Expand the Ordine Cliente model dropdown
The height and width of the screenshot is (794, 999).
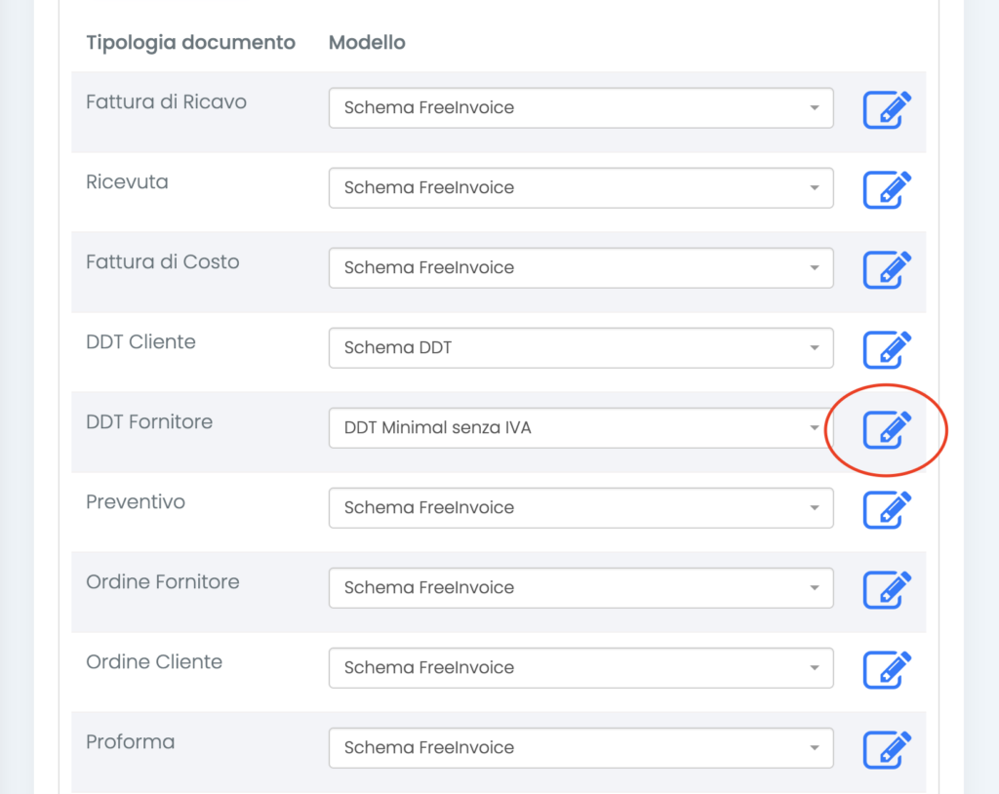tap(580, 668)
